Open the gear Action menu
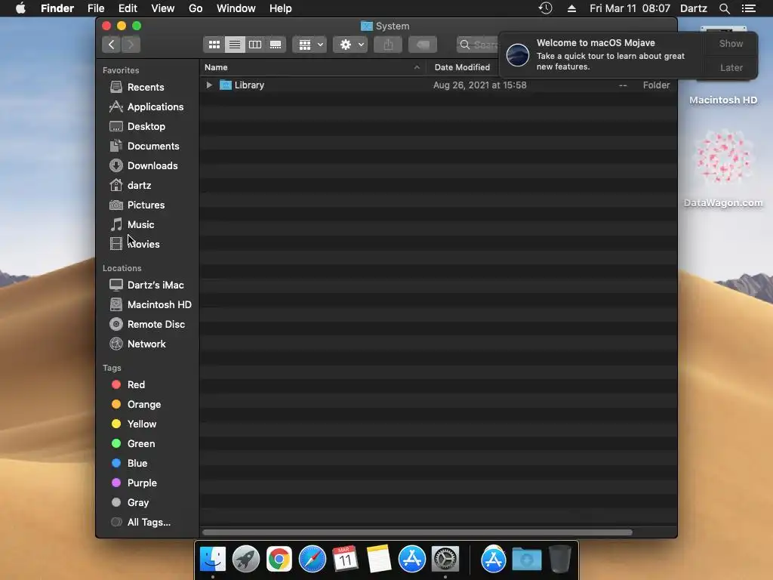 tap(350, 45)
